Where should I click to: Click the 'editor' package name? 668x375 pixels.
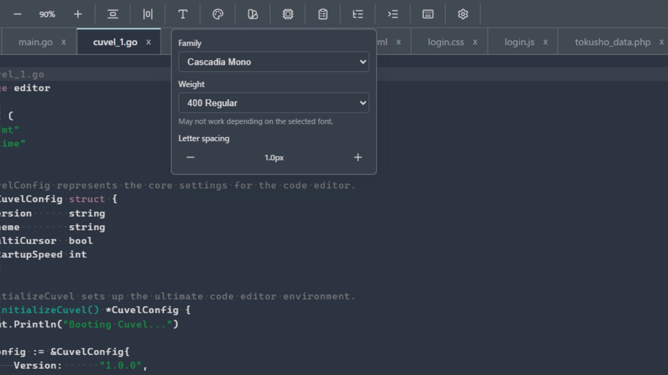click(32, 88)
